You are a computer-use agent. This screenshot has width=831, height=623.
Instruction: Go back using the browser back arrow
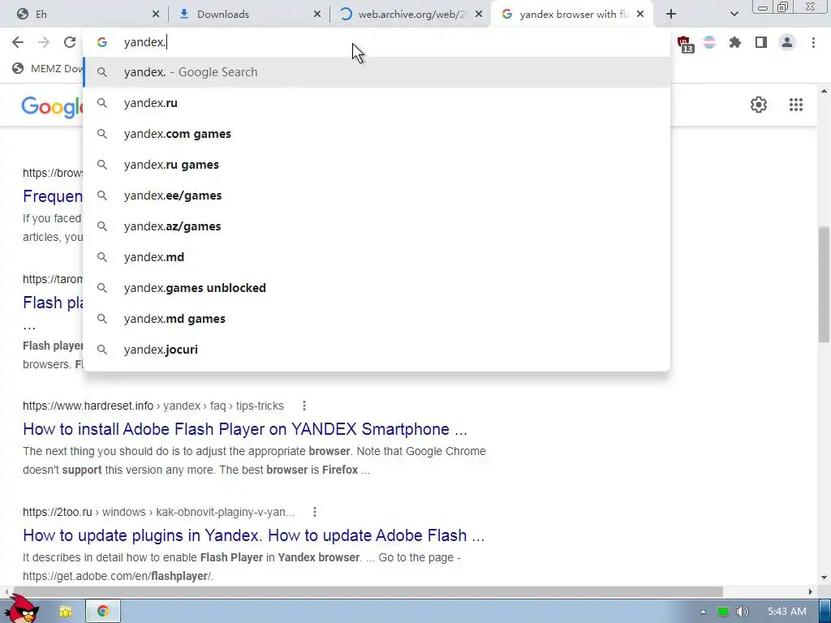(x=18, y=42)
